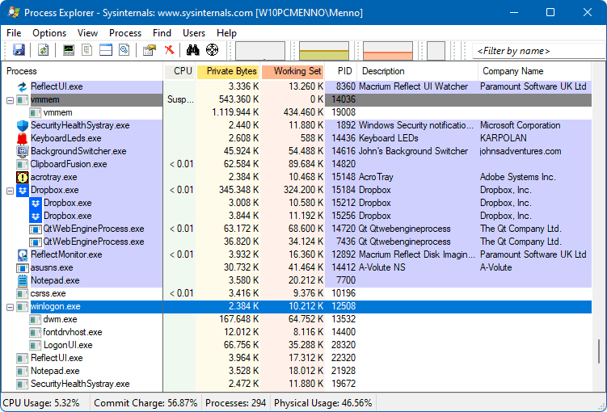Sort by the CPU column header
Image resolution: width=607 pixels, height=412 pixels.
[x=179, y=71]
